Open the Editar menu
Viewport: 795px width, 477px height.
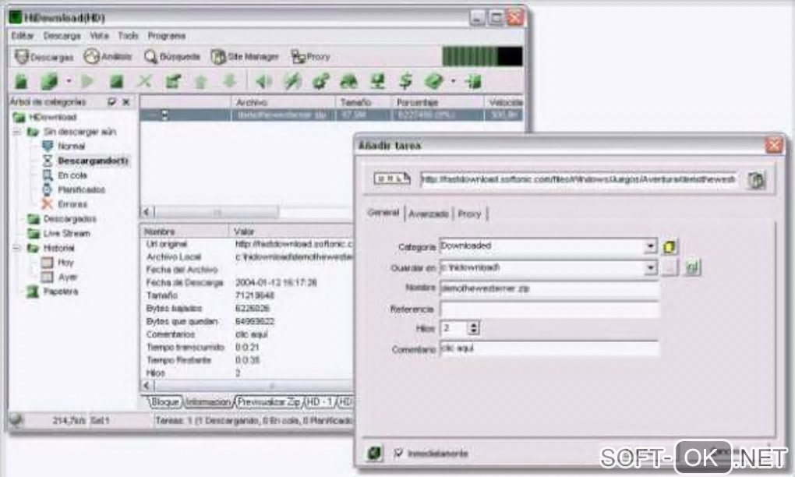click(23, 36)
